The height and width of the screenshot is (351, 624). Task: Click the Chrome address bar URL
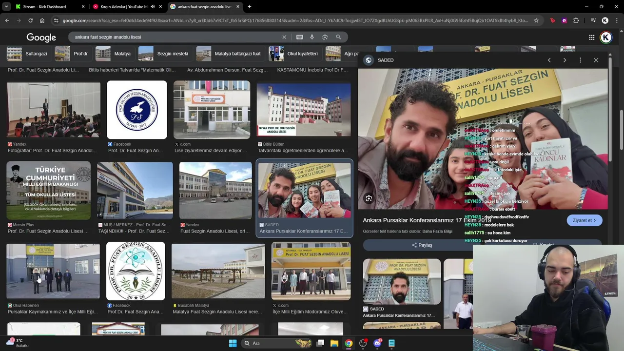coord(295,20)
